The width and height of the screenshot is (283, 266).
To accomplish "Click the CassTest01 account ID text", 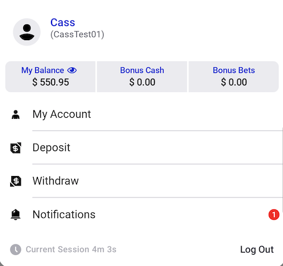I will [77, 35].
